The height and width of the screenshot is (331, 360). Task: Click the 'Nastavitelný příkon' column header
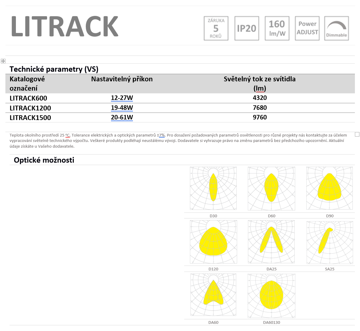(122, 79)
